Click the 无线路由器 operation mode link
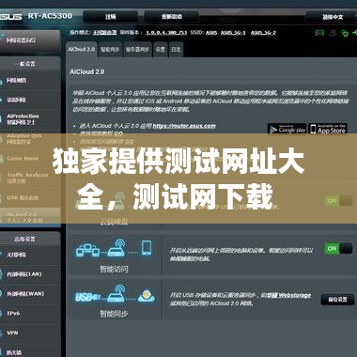Screen dimensions: 357x357 pyautogui.click(x=104, y=33)
